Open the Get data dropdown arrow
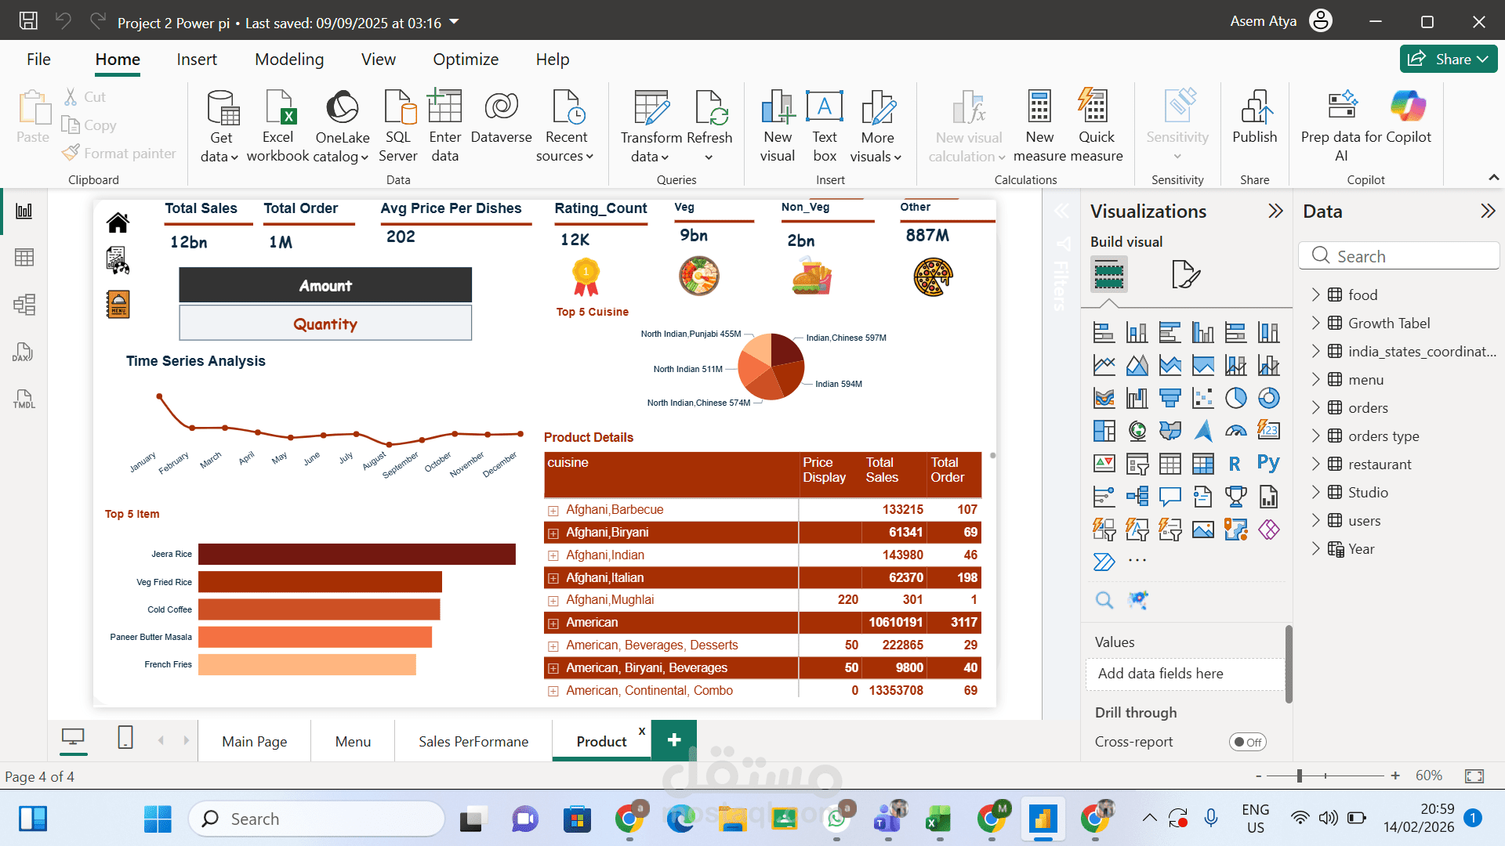 pyautogui.click(x=234, y=157)
